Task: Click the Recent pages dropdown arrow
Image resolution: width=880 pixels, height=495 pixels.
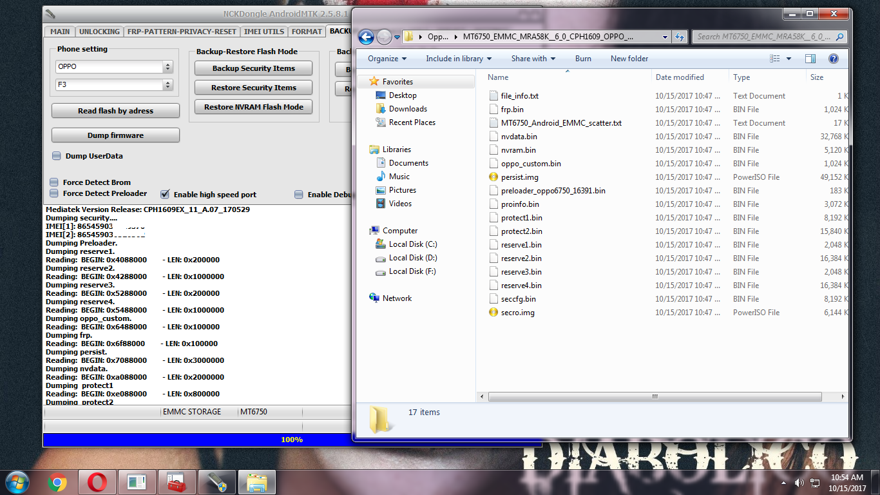Action: click(x=397, y=37)
